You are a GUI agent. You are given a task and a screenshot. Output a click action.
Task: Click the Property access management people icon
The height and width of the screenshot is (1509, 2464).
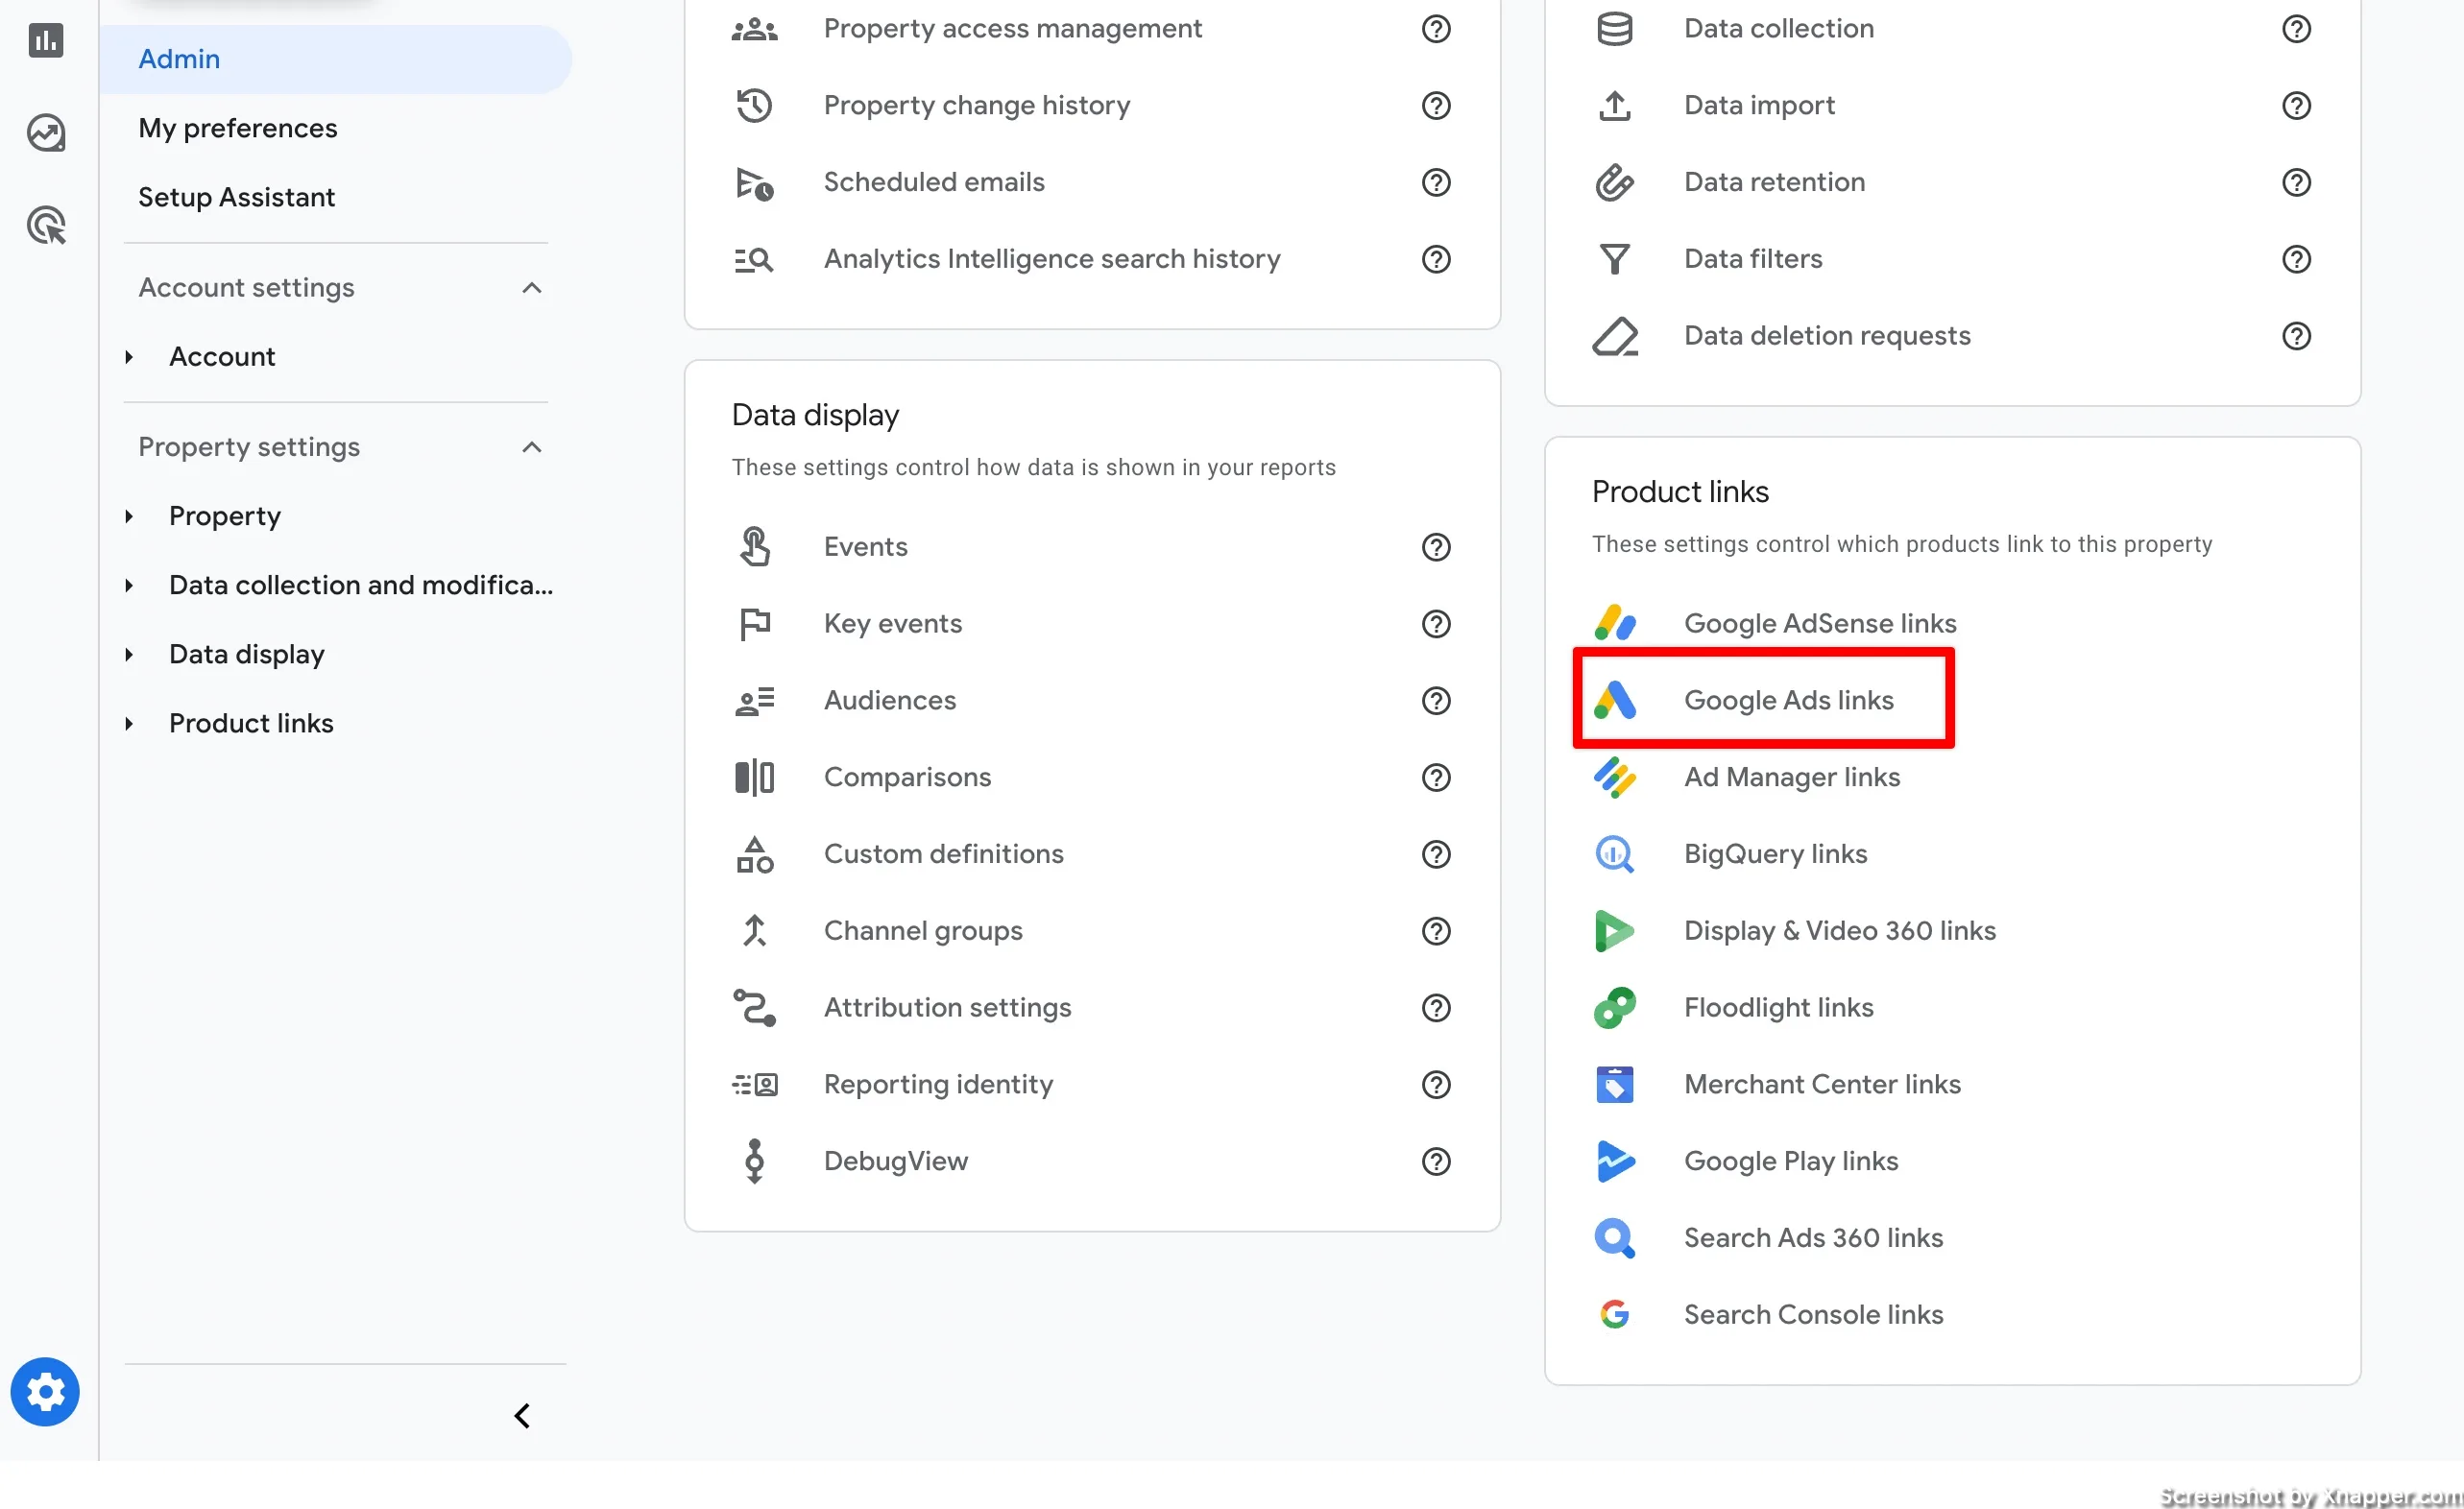point(754,29)
